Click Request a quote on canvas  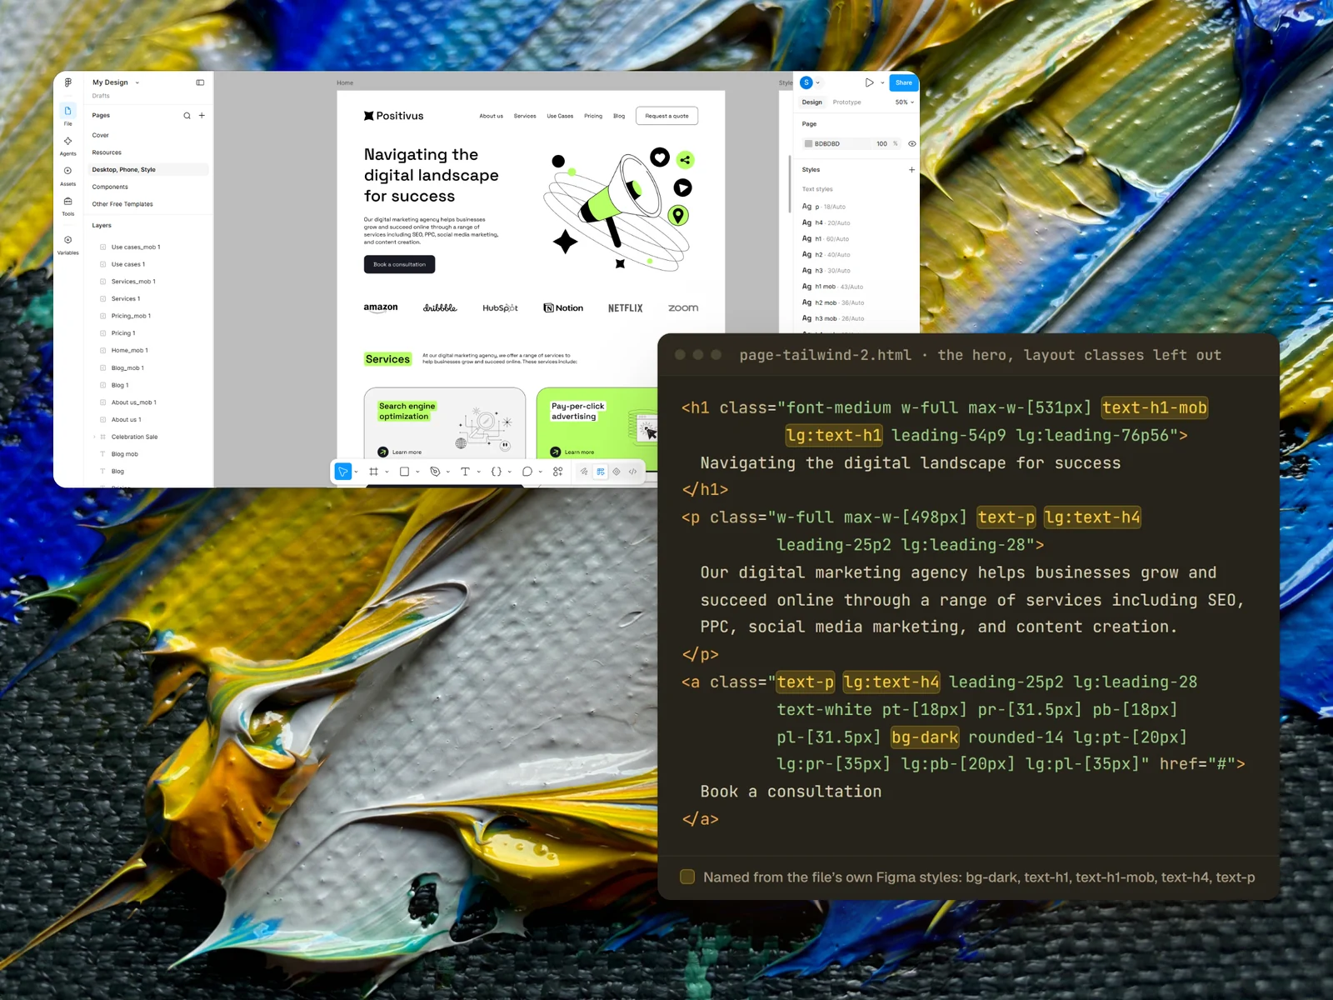(x=666, y=116)
